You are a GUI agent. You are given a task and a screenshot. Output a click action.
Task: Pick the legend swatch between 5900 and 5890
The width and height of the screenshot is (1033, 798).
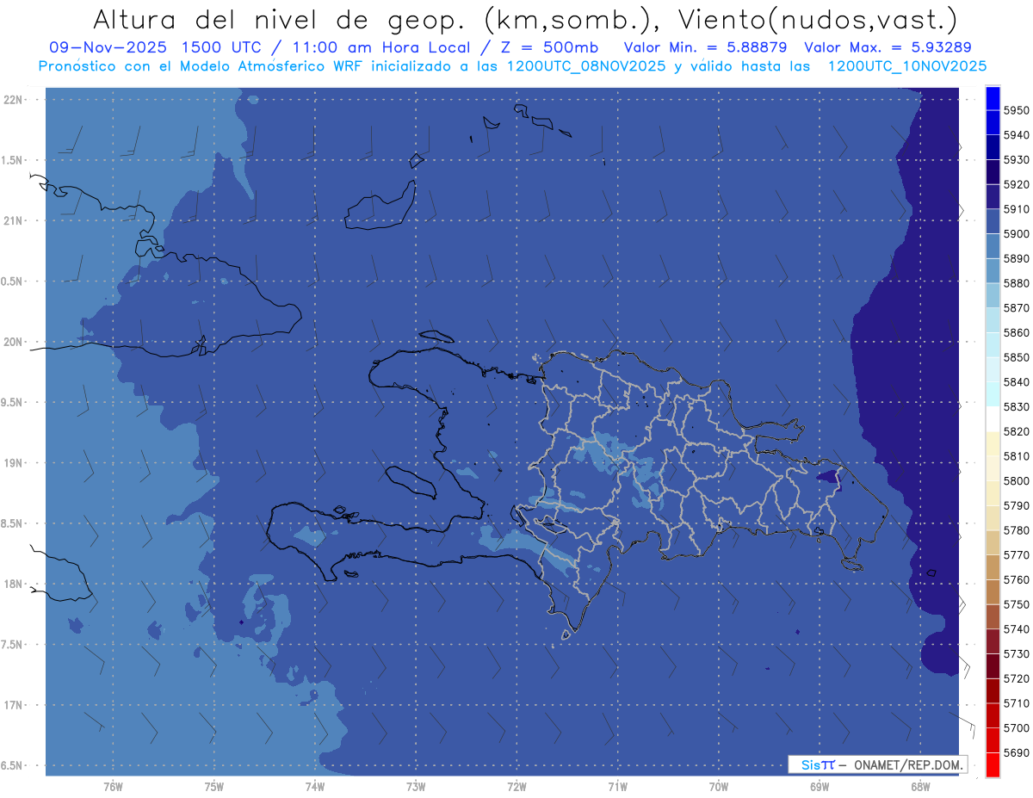tap(993, 246)
